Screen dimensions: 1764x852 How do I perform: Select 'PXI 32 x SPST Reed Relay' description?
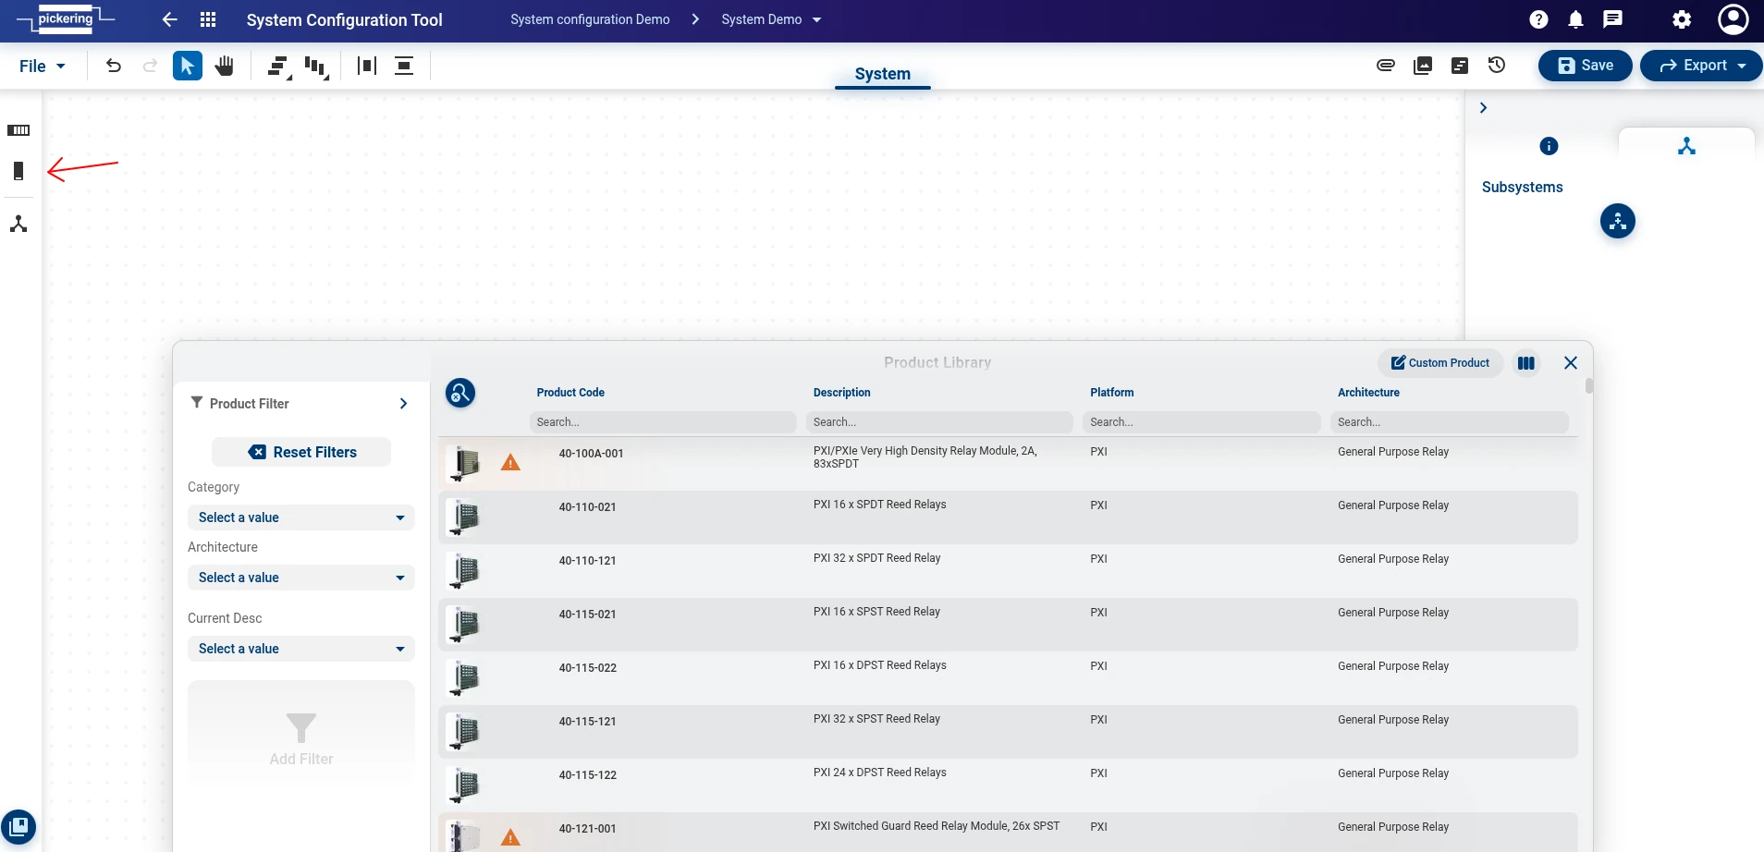pos(876,719)
